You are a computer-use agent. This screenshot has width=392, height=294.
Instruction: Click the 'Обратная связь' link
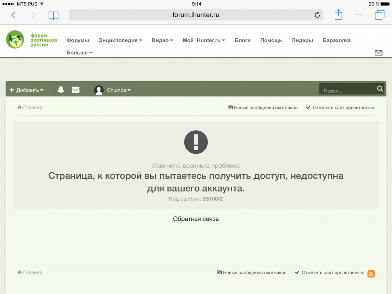click(x=196, y=219)
